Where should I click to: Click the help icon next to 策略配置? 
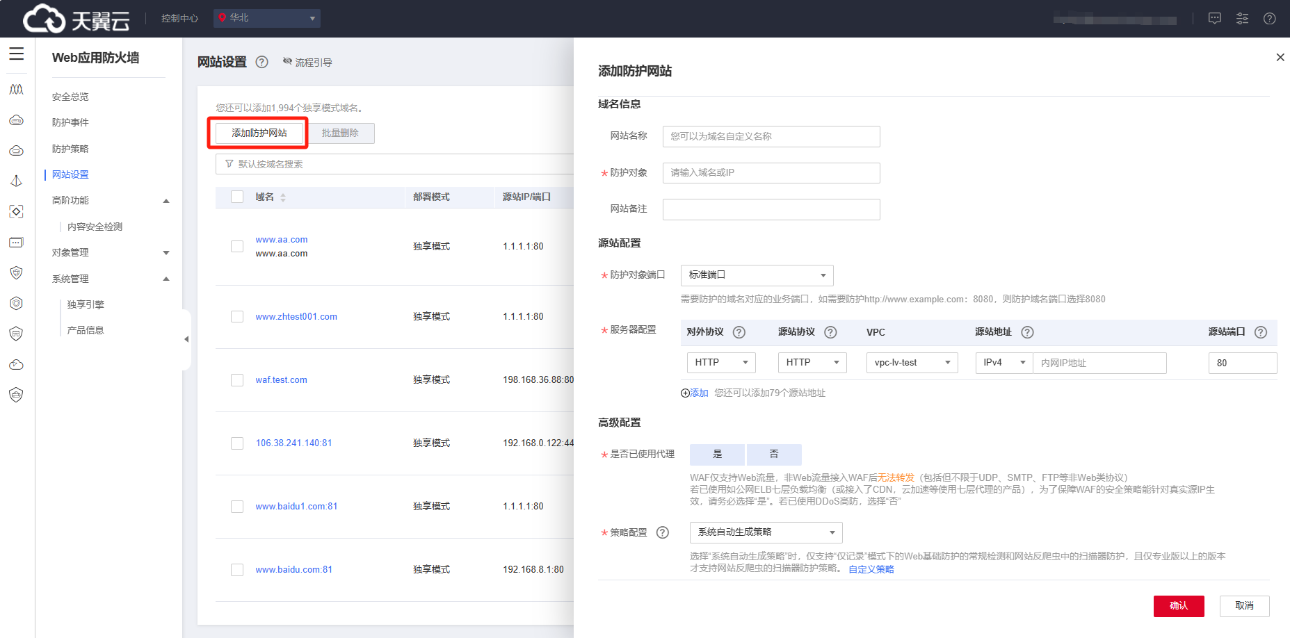click(x=663, y=532)
